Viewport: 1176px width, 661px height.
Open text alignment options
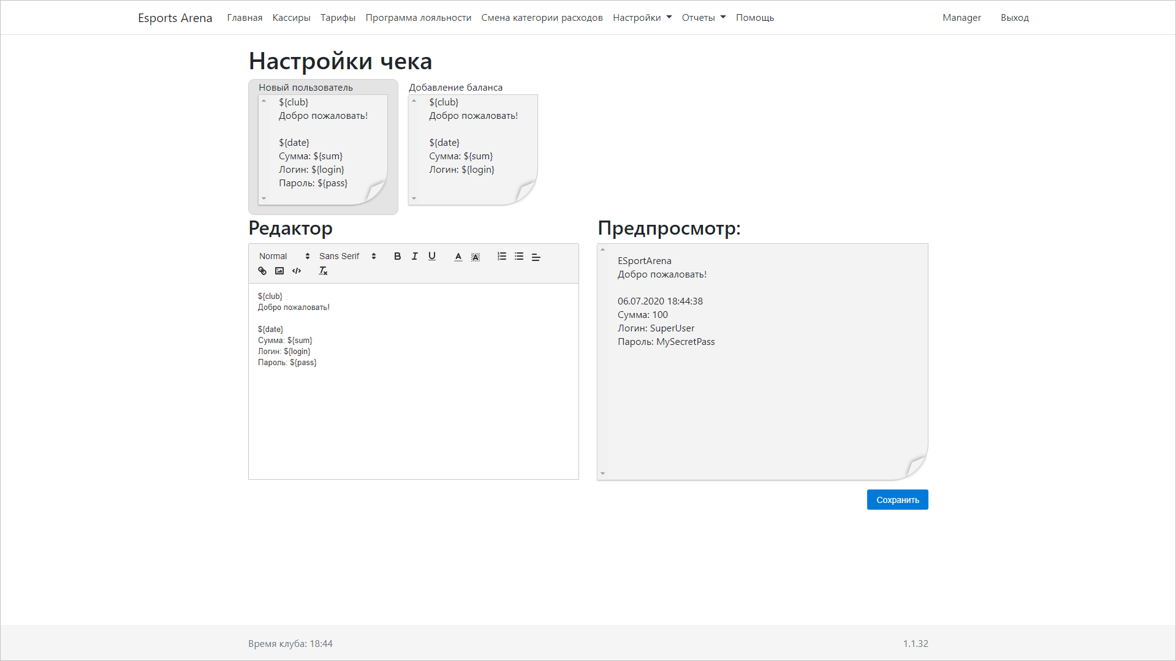[x=536, y=256]
